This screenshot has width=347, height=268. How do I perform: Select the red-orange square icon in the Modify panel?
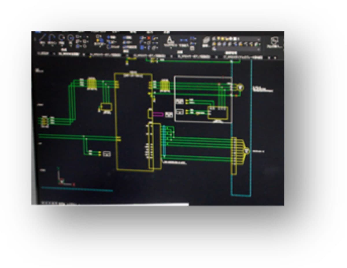[149, 38]
